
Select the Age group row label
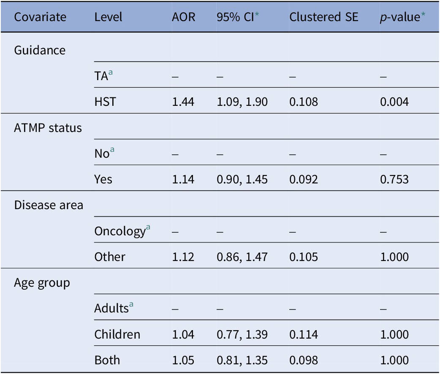(42, 283)
